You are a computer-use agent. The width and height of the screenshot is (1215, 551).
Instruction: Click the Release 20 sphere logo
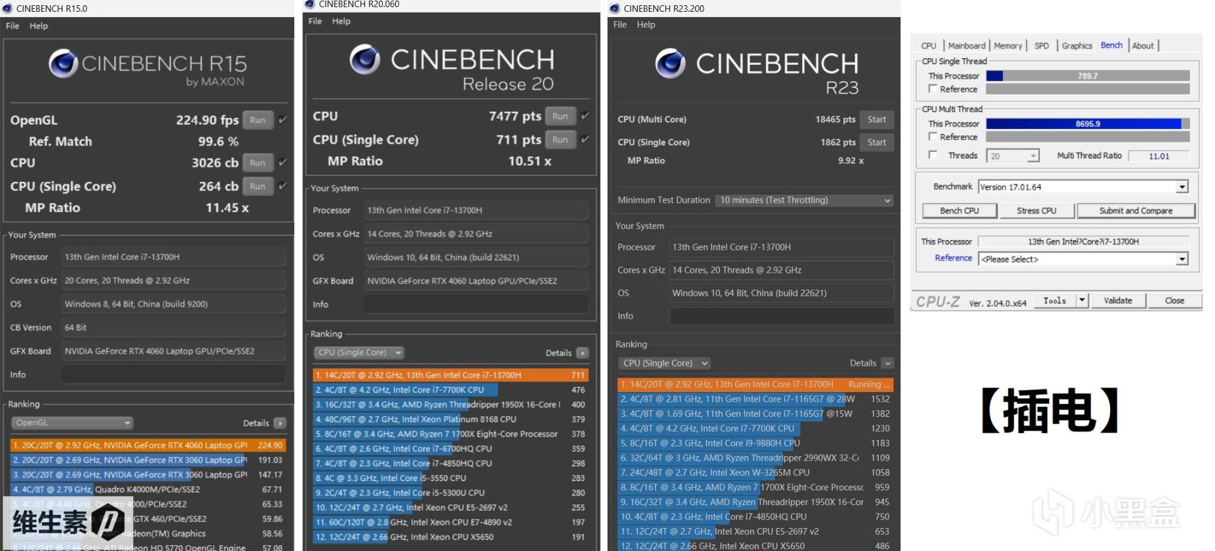tap(365, 59)
